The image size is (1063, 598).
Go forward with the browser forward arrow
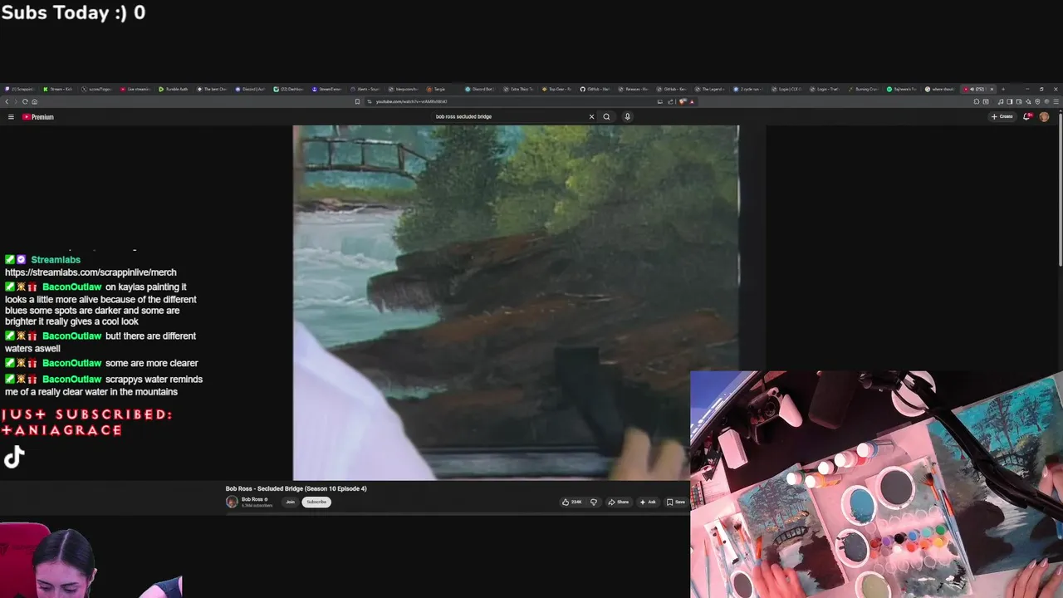tap(16, 101)
